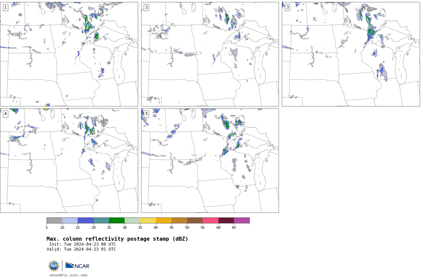Click the Init: Tue 2024-04-23 00 UTC line
The image size is (423, 279).
83,244
